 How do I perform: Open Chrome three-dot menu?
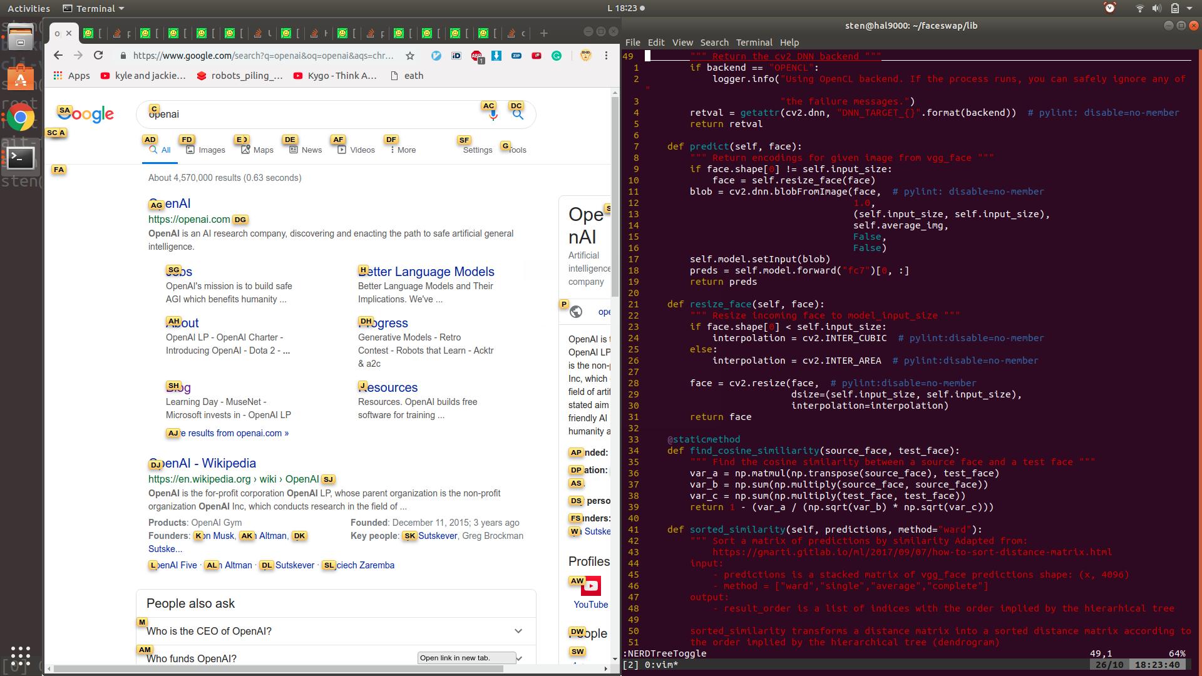coord(606,56)
